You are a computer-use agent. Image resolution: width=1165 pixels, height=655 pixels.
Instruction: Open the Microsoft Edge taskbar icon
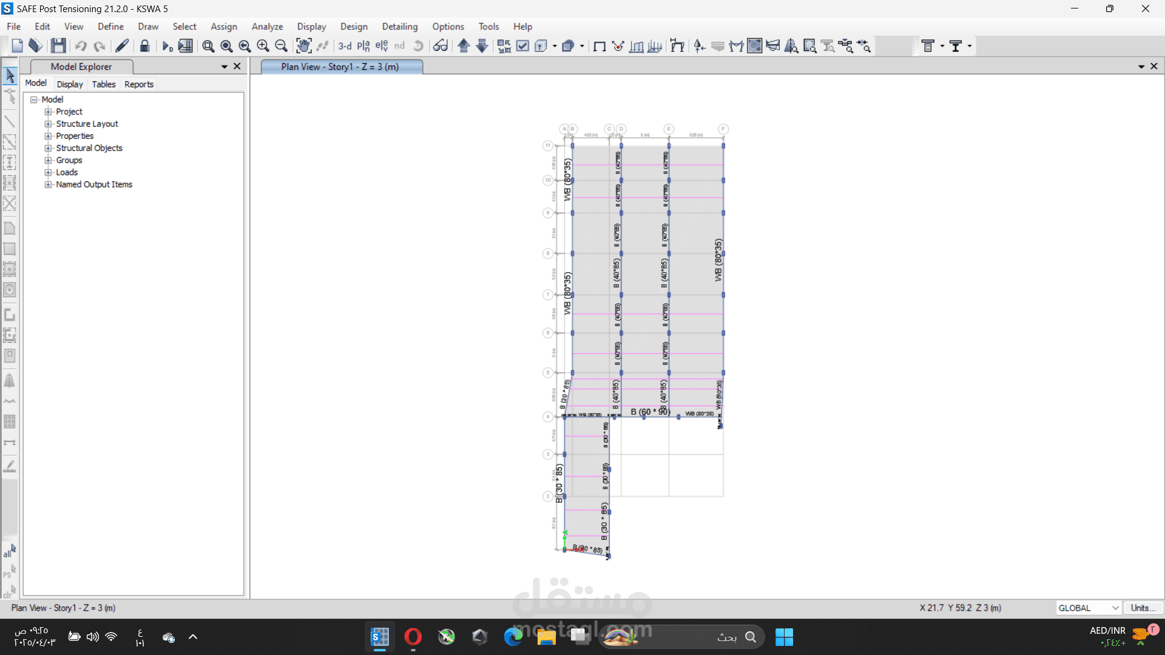coord(513,637)
